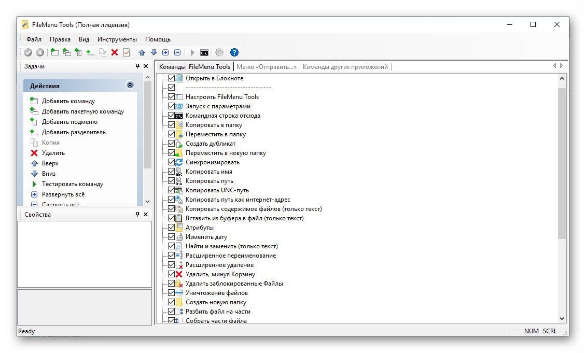This screenshot has width=586, height=353.
Task: Uncheck the Создать дубликат checkbox
Action: click(171, 144)
